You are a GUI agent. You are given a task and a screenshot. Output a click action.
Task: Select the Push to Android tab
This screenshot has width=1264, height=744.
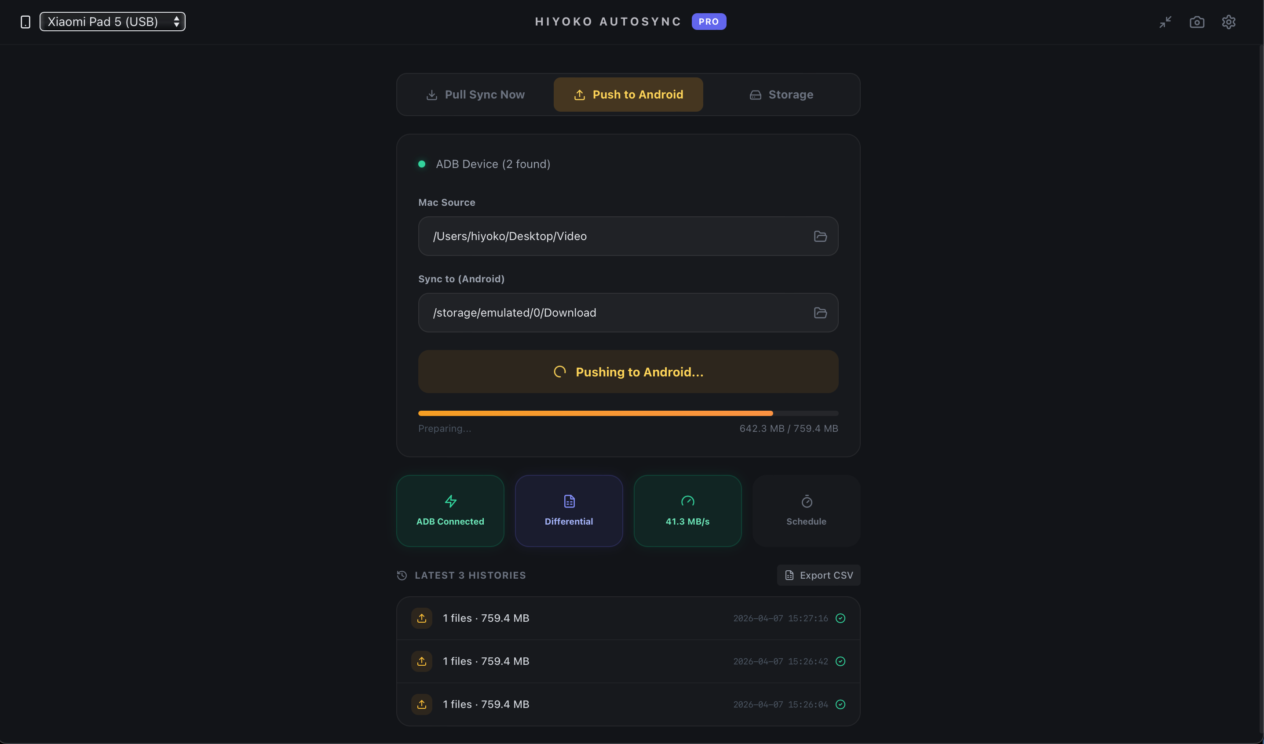click(628, 95)
